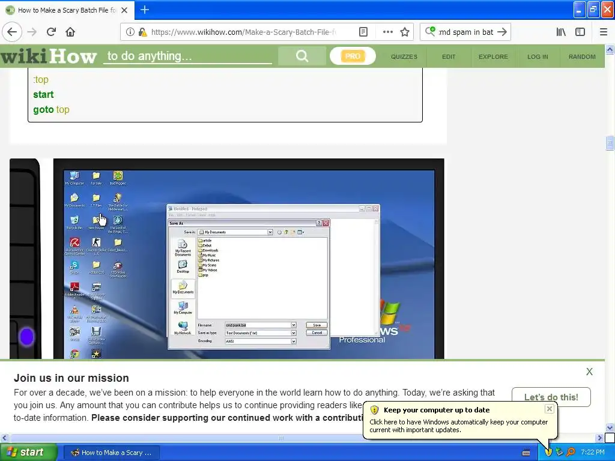The image size is (615, 461).
Task: Click the search engine magnifier icon
Action: [x=430, y=31]
